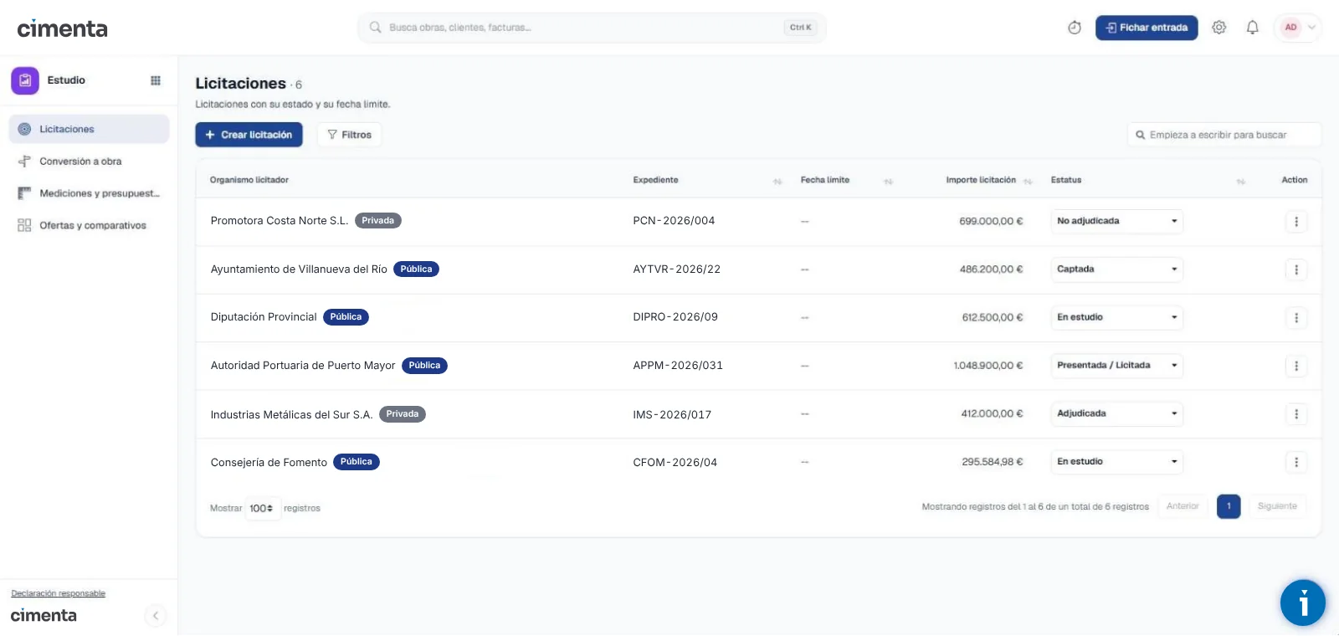Open actions menu for Autoridad Portuaria row
Viewport: 1339px width, 636px height.
coord(1296,366)
